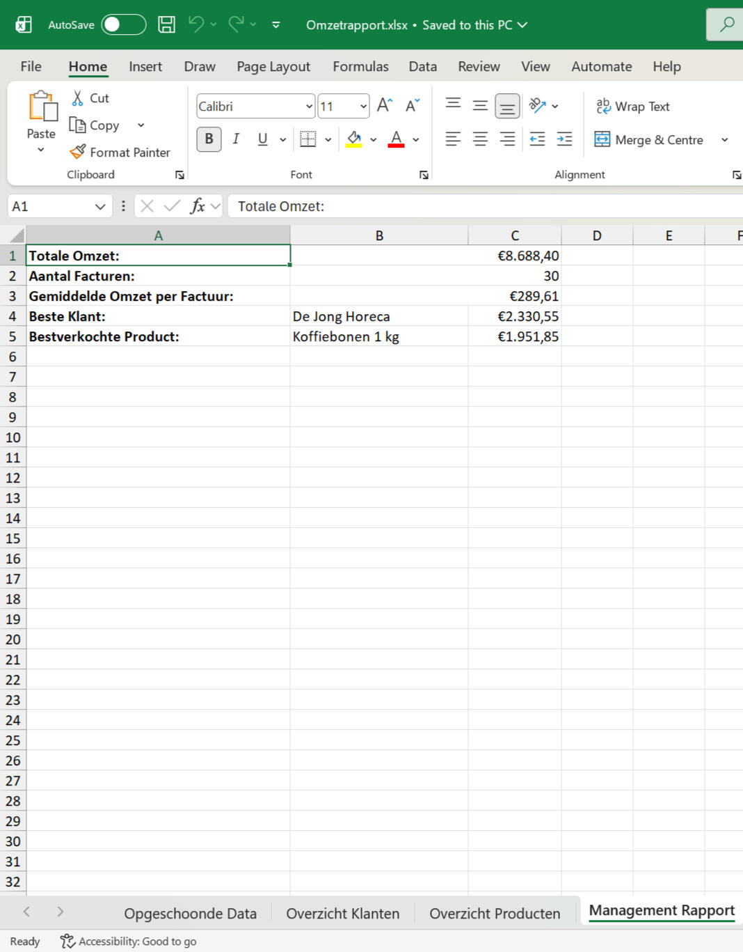This screenshot has height=952, width=743.
Task: Select the Center horizontal alignment icon
Action: point(480,139)
